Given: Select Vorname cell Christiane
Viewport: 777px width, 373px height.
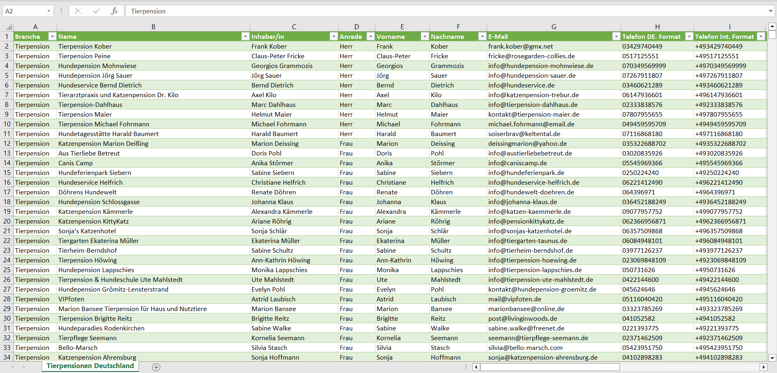Looking at the screenshot, I should coord(402,182).
